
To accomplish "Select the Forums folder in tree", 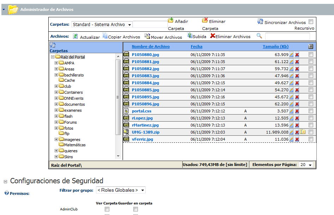I will (70, 122).
